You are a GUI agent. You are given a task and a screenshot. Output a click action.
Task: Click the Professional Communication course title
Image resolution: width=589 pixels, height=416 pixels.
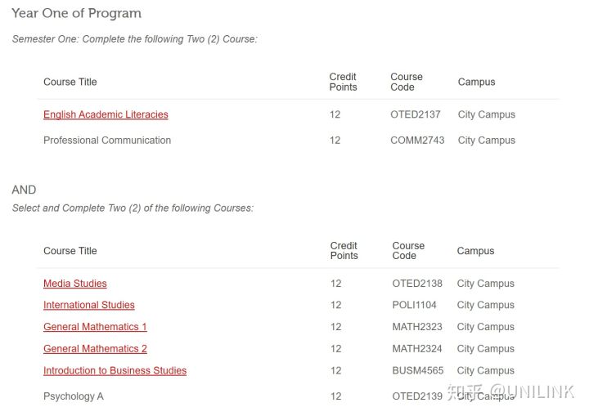click(107, 140)
